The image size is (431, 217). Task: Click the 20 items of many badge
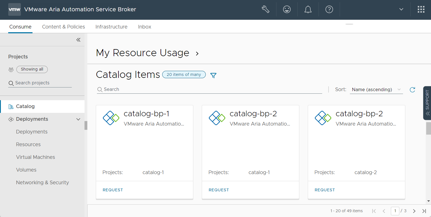tap(184, 74)
